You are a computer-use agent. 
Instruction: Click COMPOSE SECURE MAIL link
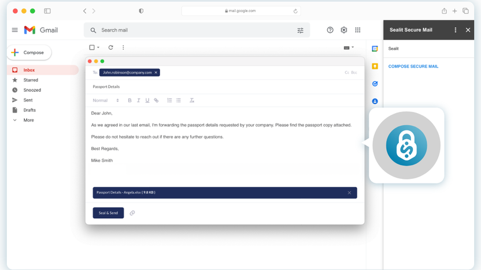click(413, 66)
